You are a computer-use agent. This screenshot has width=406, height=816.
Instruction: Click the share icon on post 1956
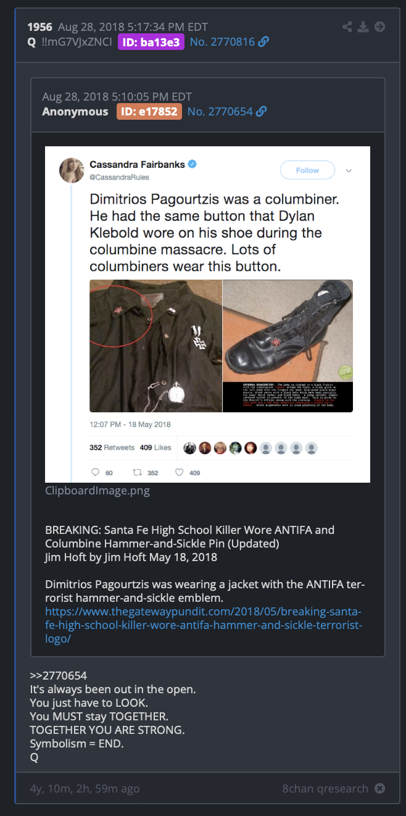tap(347, 27)
